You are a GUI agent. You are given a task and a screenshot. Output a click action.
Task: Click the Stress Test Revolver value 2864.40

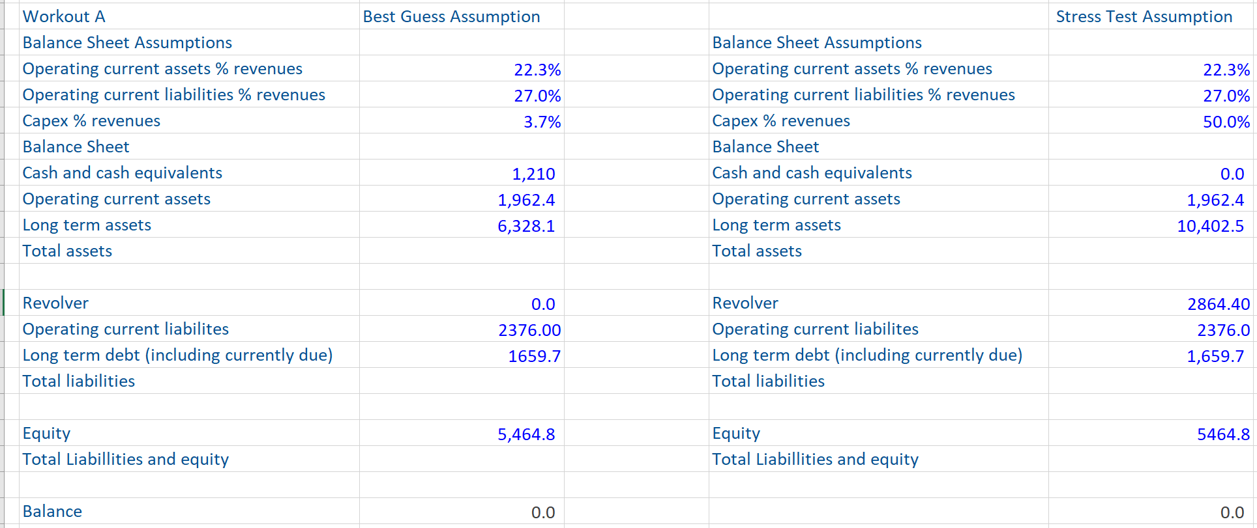coord(1218,304)
